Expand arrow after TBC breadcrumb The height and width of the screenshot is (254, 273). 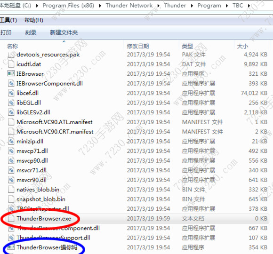pos(249,6)
